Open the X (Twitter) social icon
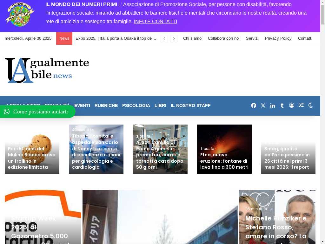Screen dimensions: 325x244 [263, 105]
